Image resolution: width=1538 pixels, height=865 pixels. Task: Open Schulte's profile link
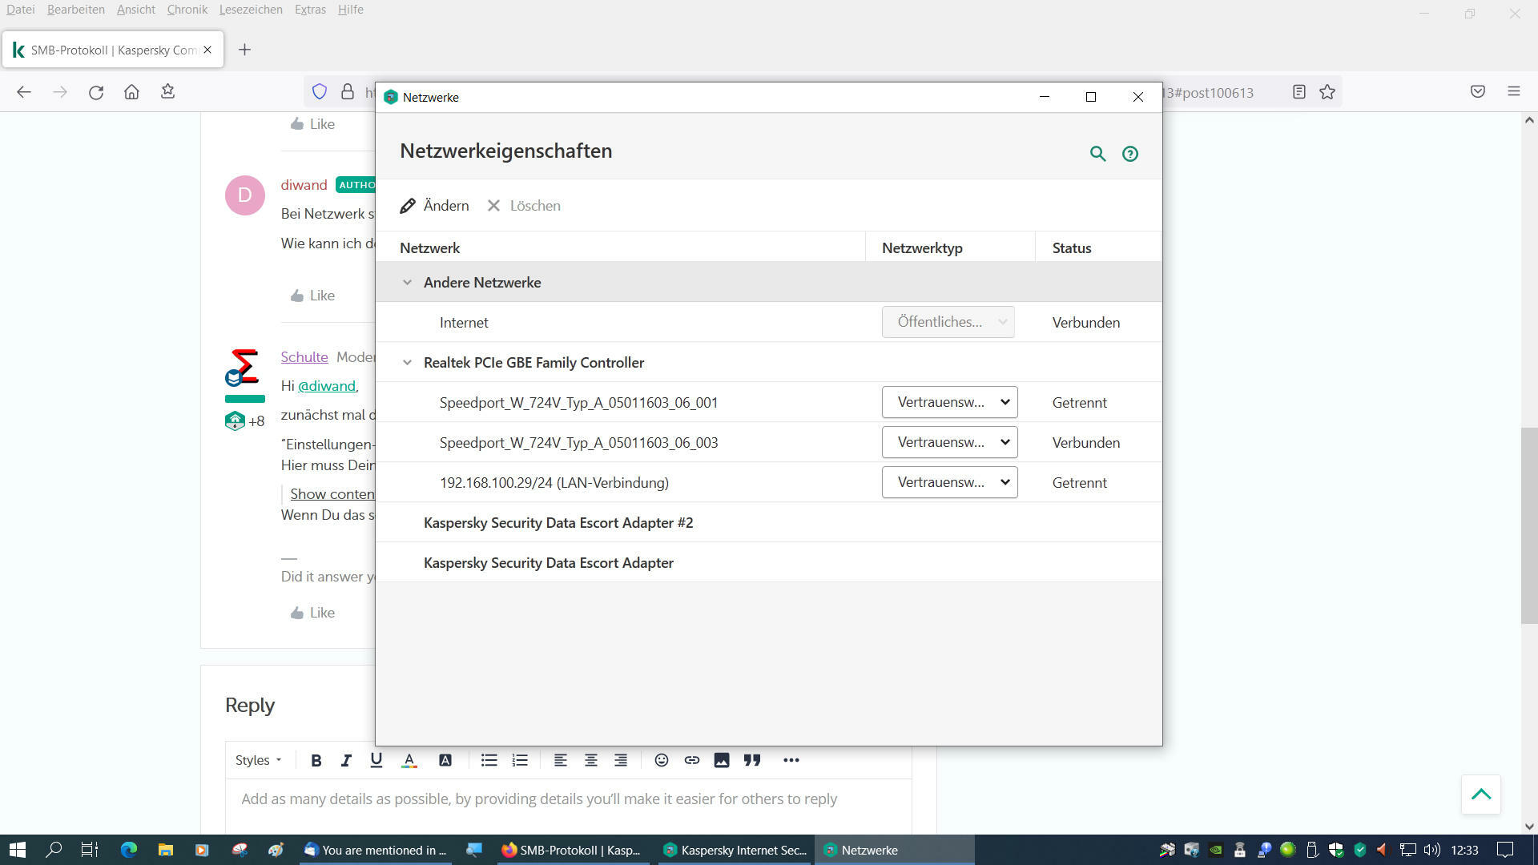[x=304, y=357]
